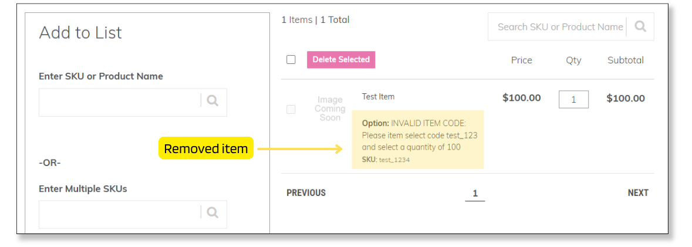692x247 pixels.
Task: Toggle the Test Item row checkbox
Action: point(291,109)
